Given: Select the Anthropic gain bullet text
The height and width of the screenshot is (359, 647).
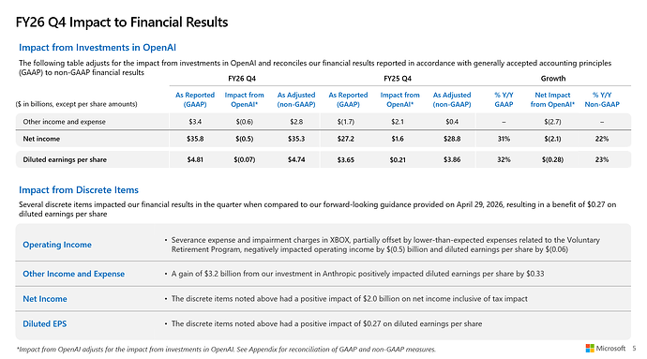Looking at the screenshot, I should click(x=357, y=274).
